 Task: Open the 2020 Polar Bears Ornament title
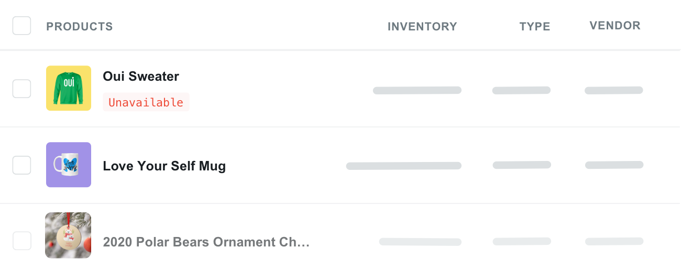(x=206, y=242)
